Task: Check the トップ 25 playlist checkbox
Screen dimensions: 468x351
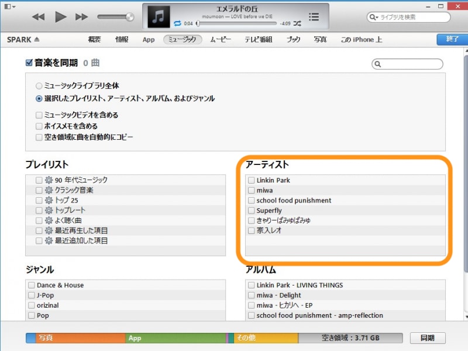Action: click(x=39, y=200)
